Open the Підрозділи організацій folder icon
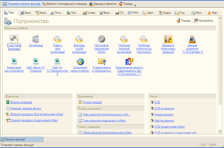 58,39
